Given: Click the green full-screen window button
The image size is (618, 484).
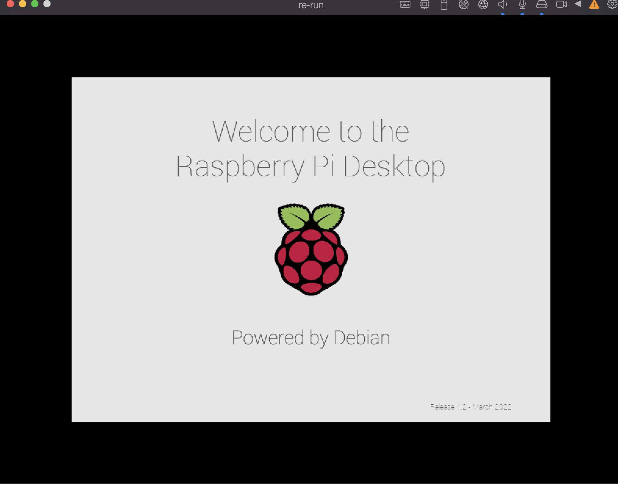Looking at the screenshot, I should [35, 4].
